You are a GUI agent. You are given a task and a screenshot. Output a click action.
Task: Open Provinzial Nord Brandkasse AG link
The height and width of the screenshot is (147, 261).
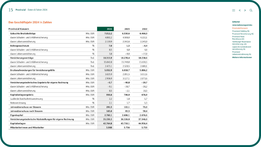click(238, 38)
